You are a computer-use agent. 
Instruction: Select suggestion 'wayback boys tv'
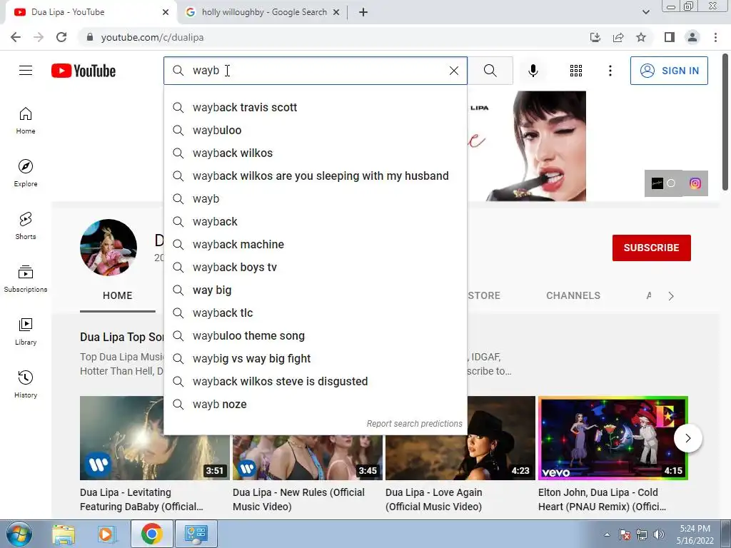315,267
